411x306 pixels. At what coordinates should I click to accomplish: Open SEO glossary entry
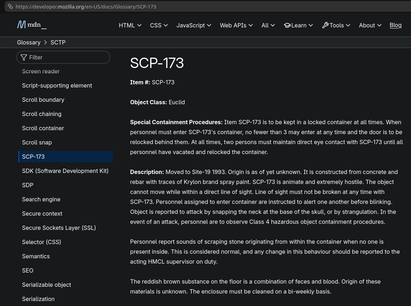[x=27, y=271]
